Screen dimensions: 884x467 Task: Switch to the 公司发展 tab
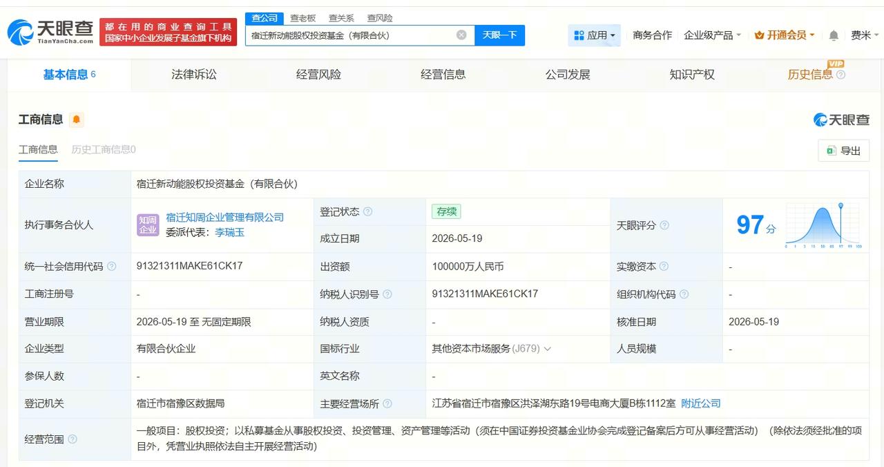coord(568,75)
